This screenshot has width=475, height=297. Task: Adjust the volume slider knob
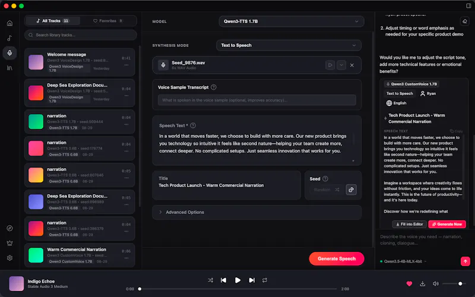click(460, 284)
